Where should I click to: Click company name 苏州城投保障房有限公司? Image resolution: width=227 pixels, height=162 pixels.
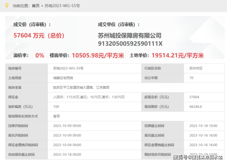[x=129, y=36]
